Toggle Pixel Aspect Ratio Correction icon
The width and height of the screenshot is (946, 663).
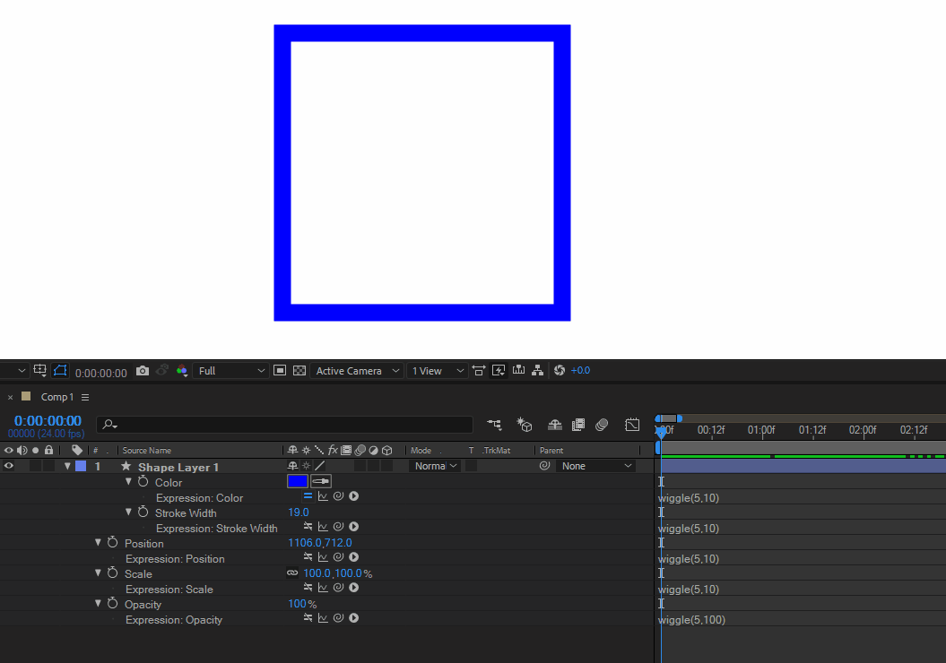(479, 371)
